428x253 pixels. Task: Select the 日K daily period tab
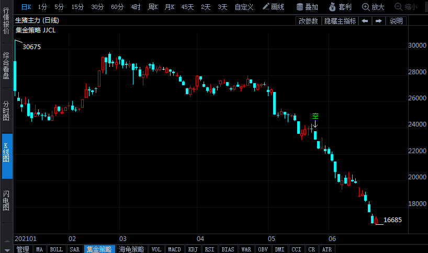pyautogui.click(x=26, y=7)
